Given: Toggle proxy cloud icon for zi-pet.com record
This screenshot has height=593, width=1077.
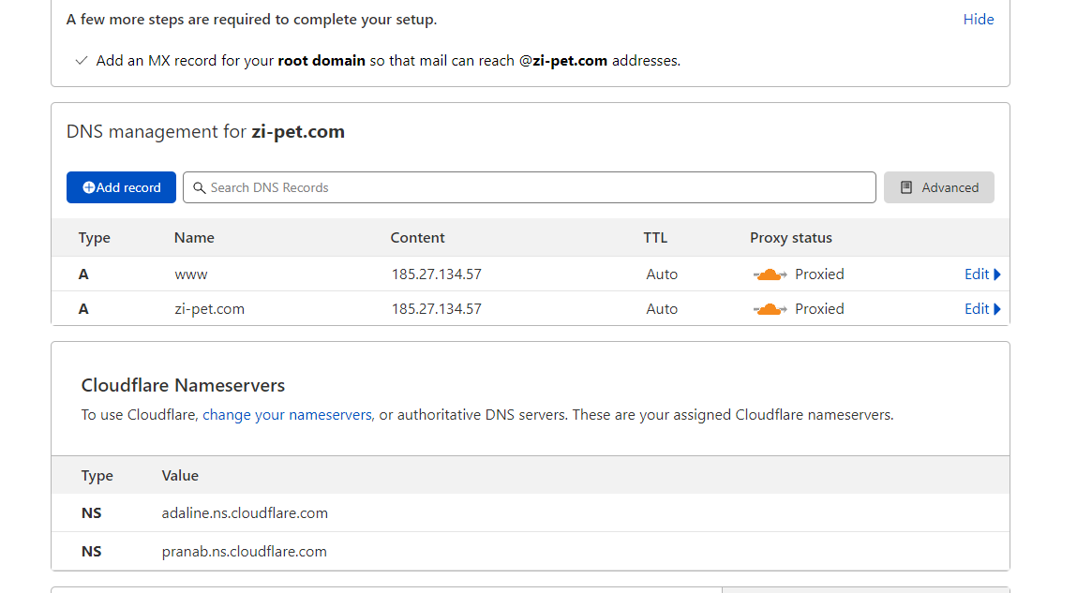Looking at the screenshot, I should click(770, 309).
